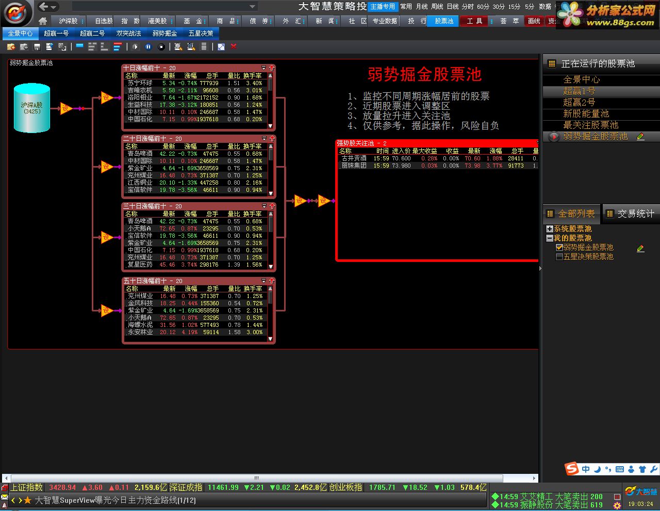
Task: Uncheck the 弱势掘金股票池 checkbox
Action: [559, 248]
